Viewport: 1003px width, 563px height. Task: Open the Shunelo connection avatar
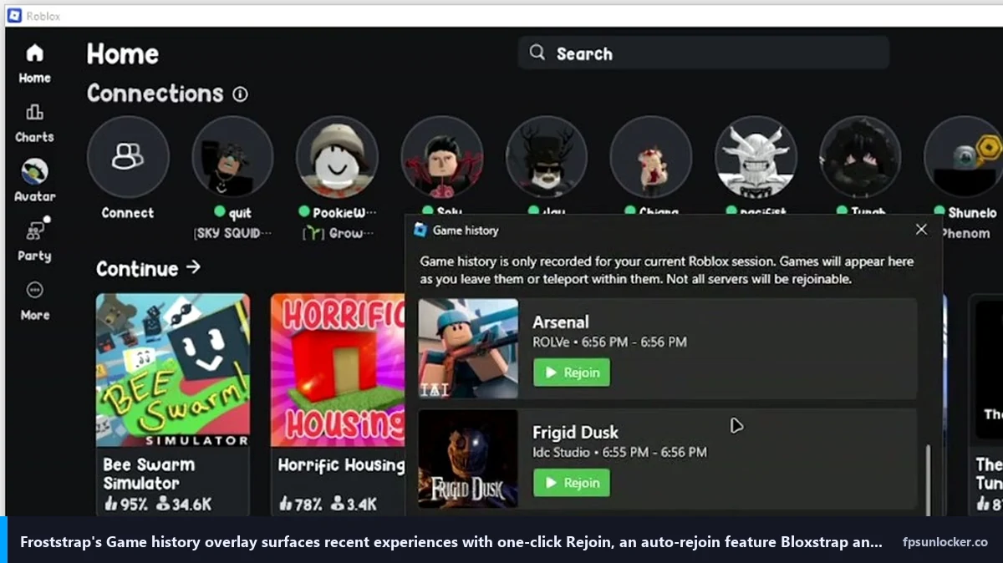click(964, 156)
